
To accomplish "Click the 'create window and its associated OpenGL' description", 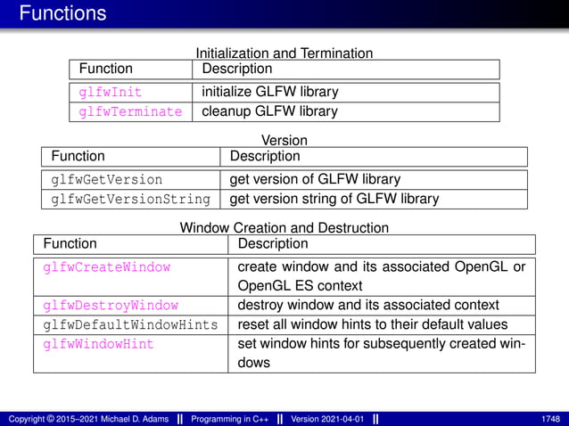I will (x=382, y=276).
